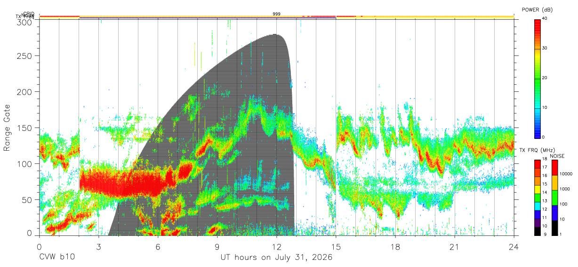Click the 999 CPID value above the plot
Viewport: 578px width, 267px height.
pos(277,14)
